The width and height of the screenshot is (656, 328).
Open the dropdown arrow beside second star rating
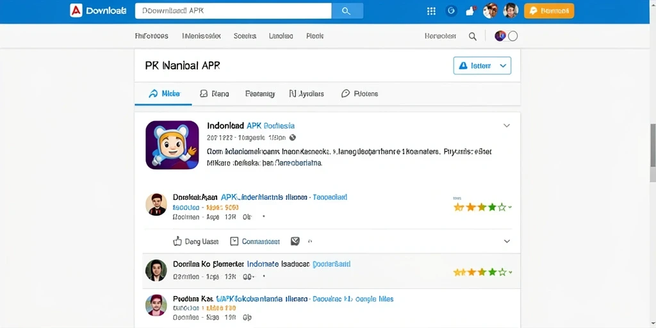click(510, 273)
